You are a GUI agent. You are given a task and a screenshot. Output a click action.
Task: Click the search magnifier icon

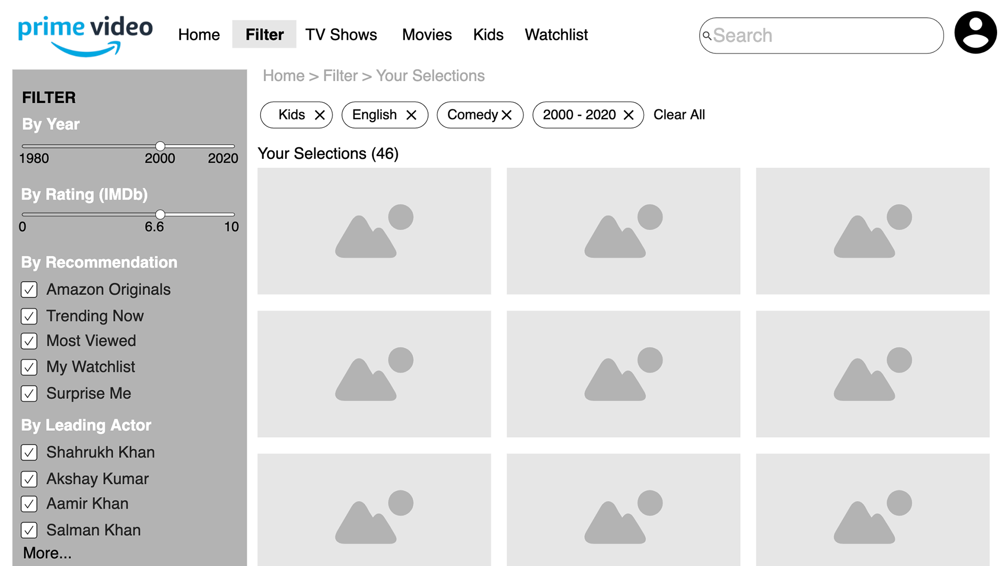tap(706, 36)
